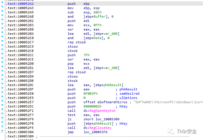The height and width of the screenshot is (140, 203).
Task: Click xor eax, eax at 100052CE
Action: pyautogui.click(x=84, y=59)
